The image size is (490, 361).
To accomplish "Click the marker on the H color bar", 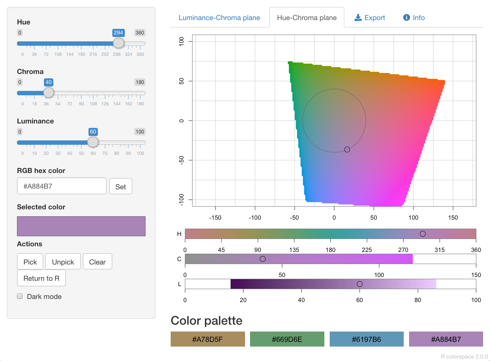I will [423, 234].
